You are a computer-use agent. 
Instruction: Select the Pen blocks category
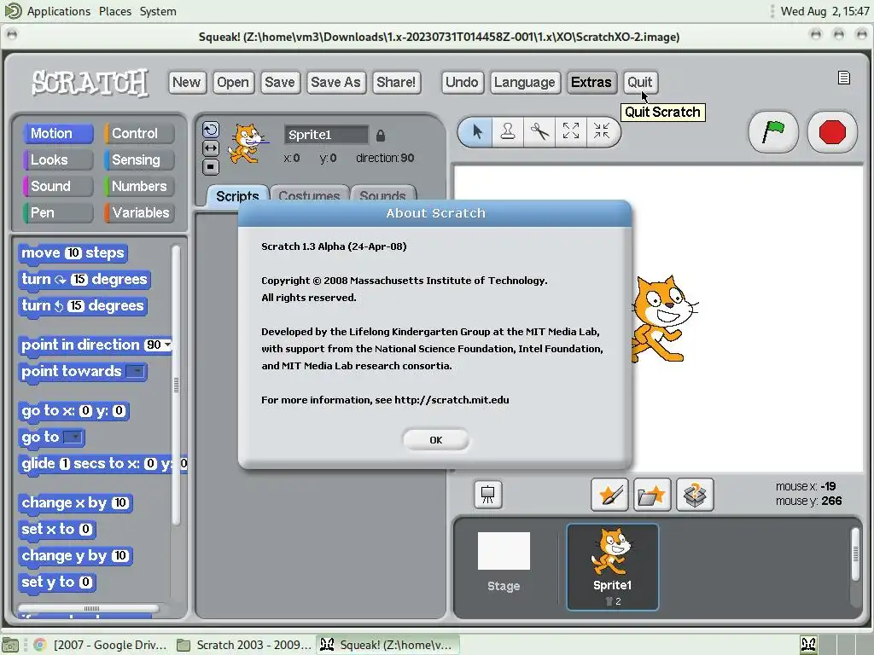[x=58, y=212]
